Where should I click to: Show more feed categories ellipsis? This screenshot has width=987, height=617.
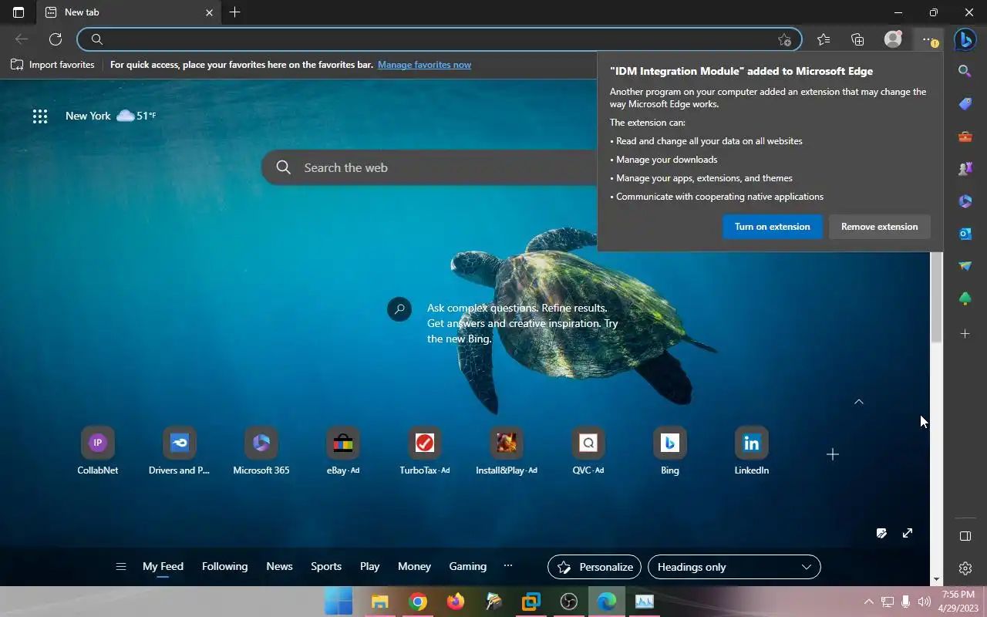pos(508,566)
